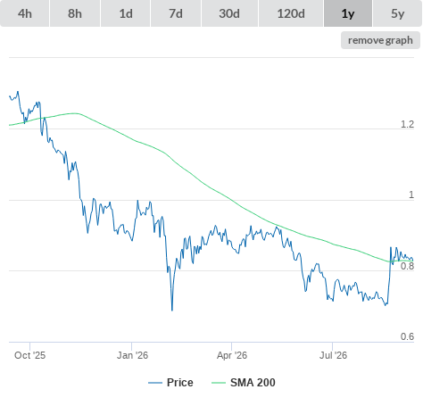
Task: Click the 0.6 y-axis value label
Action: tap(407, 336)
